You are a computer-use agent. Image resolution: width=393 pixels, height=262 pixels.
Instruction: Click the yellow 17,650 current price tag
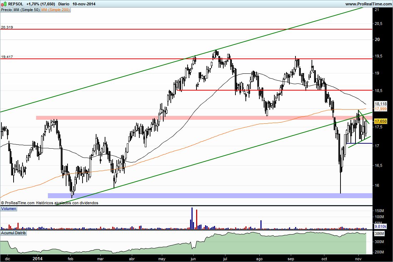(380, 121)
